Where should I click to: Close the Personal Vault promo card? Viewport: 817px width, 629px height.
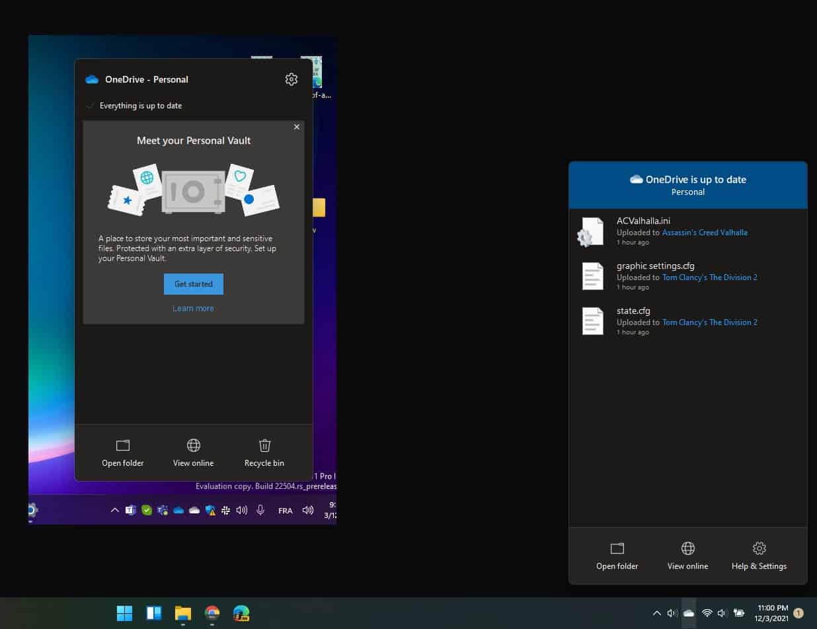[x=296, y=127]
